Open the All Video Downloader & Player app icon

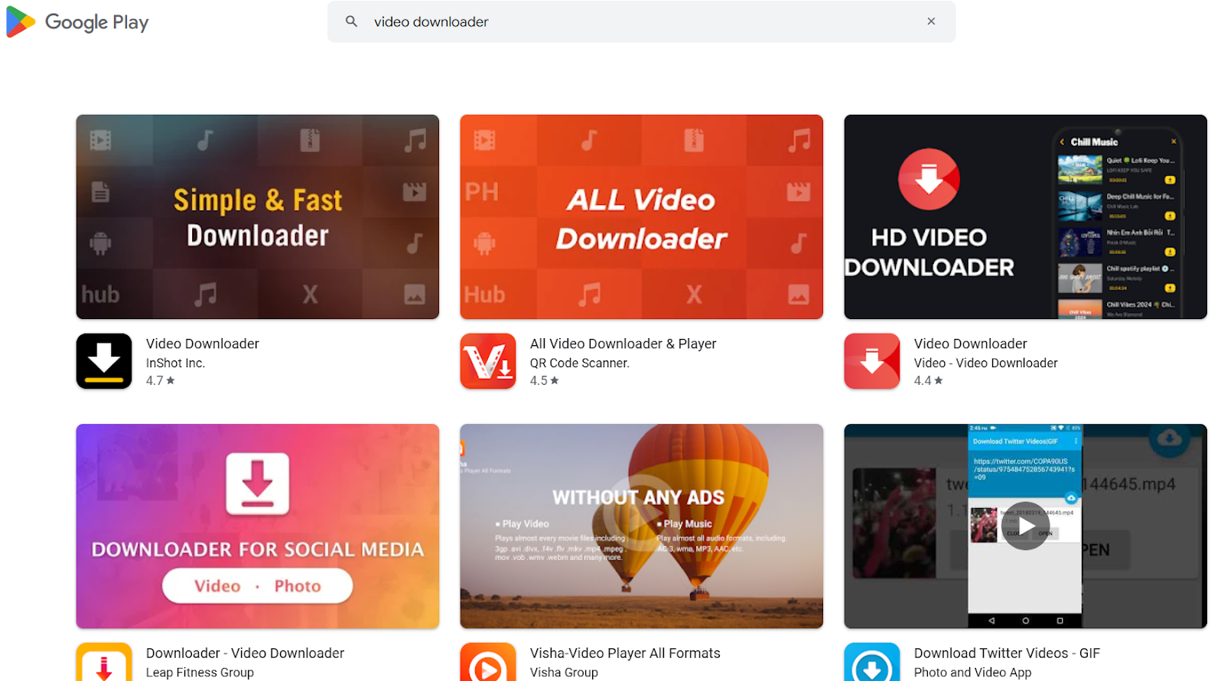point(488,361)
